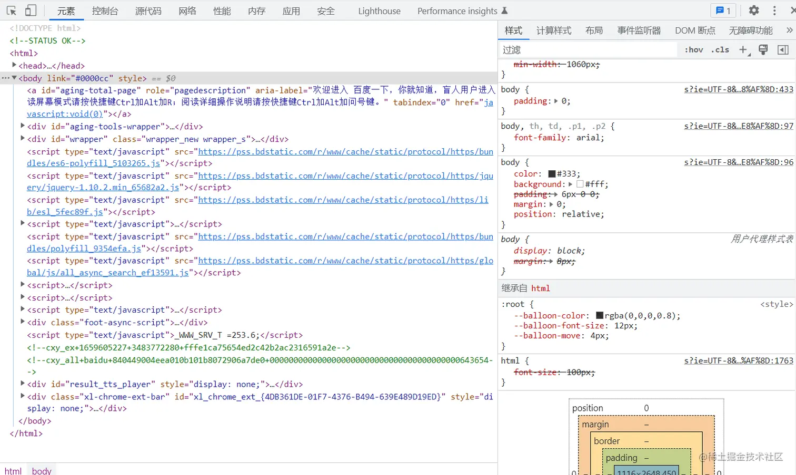Viewport: 796px width, 475px height.
Task: Open the 性能 tab
Action: tap(222, 11)
